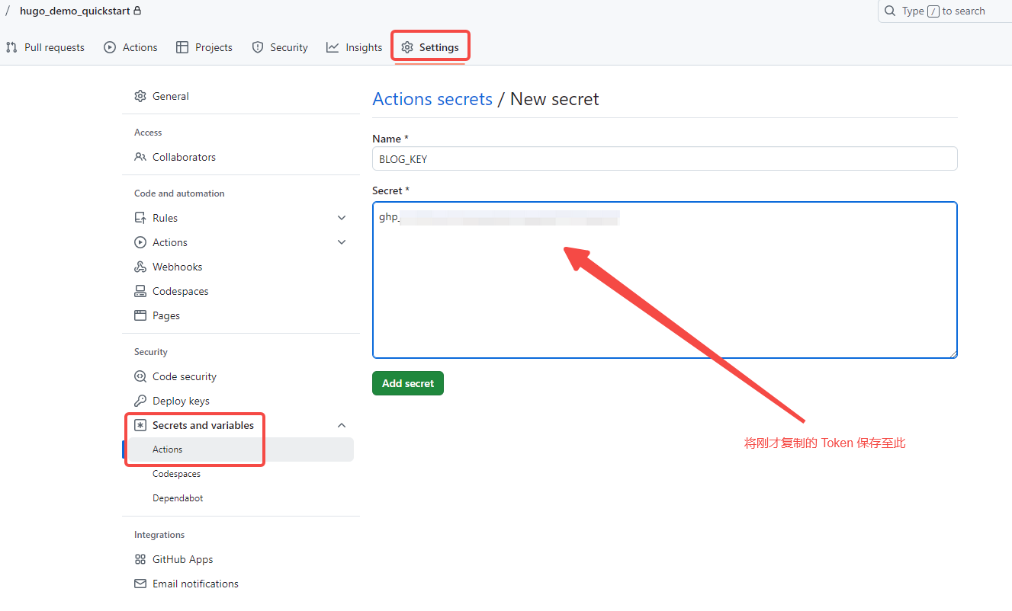The image size is (1012, 611).
Task: Open the Actions repository tab
Action: [130, 47]
